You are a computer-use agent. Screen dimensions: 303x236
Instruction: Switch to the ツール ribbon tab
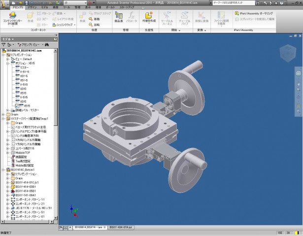(67, 7)
